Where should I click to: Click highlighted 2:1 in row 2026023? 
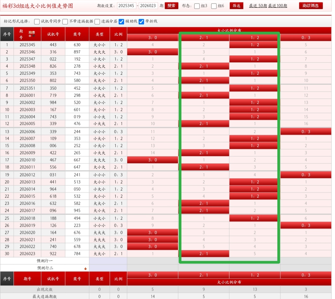(203, 254)
